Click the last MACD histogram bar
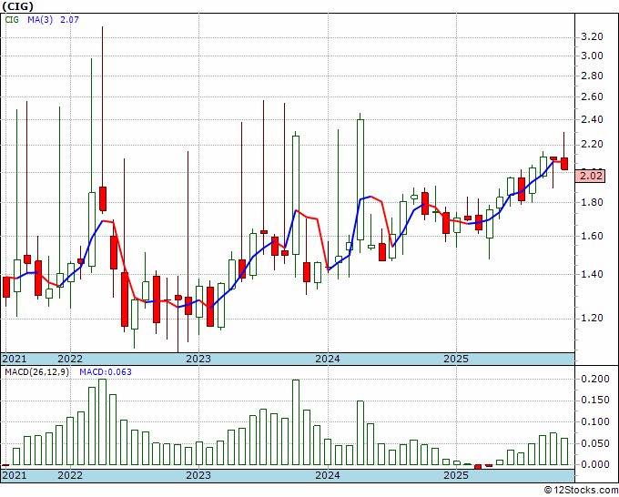619x497 pixels. click(x=564, y=451)
